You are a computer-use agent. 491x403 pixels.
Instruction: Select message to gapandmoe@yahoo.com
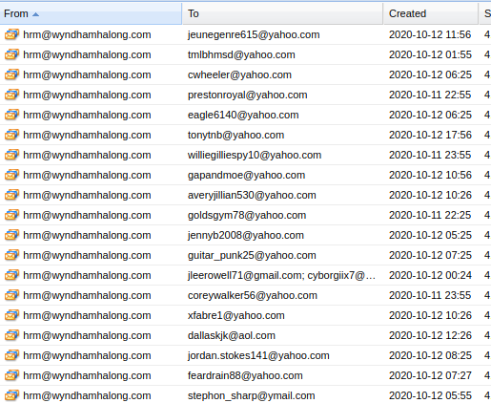pos(245,175)
